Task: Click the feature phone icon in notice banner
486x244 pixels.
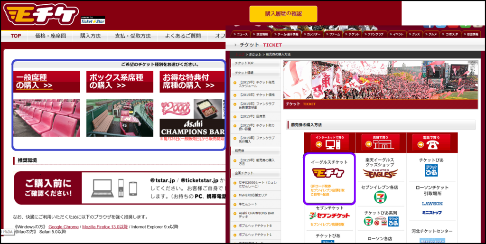Action: coord(121,188)
